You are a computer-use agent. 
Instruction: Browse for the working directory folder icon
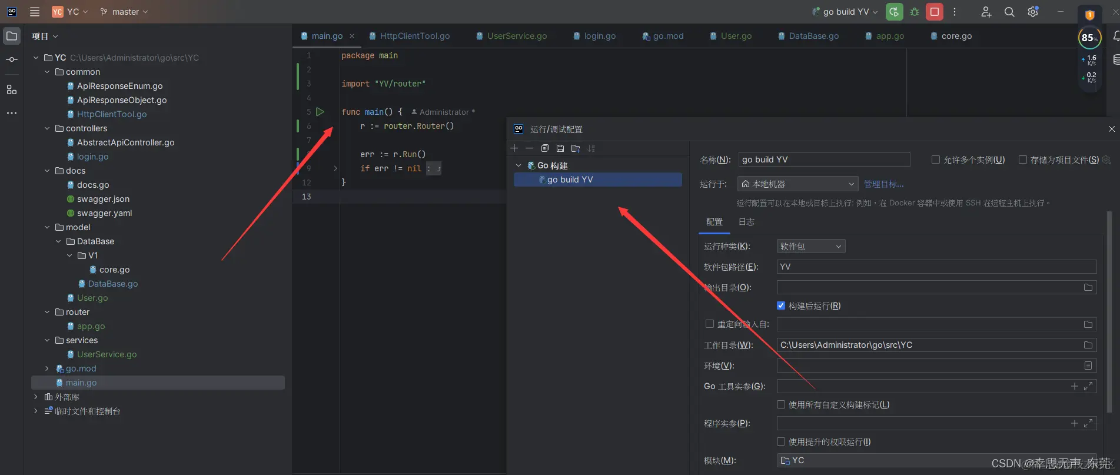[x=1088, y=345]
